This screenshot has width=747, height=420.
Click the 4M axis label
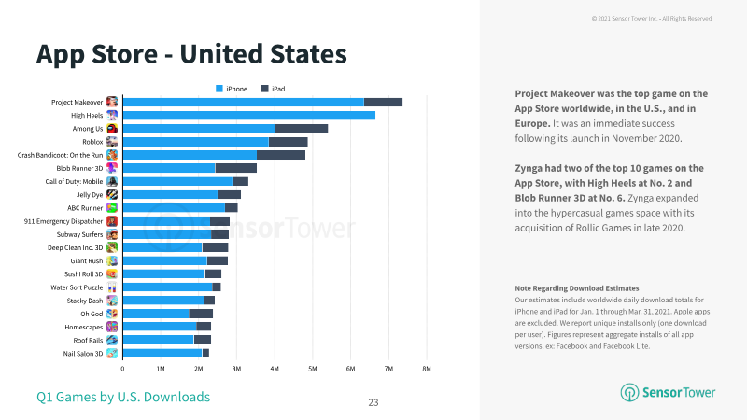[275, 369]
